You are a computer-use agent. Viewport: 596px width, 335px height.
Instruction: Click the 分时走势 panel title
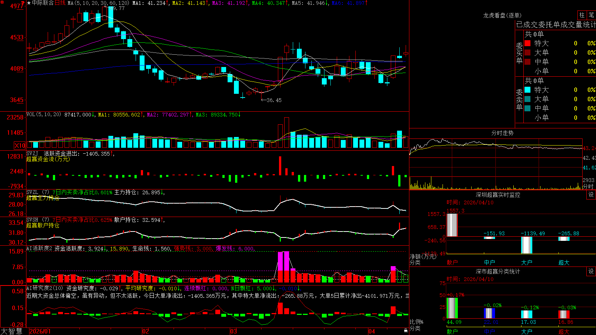click(503, 133)
